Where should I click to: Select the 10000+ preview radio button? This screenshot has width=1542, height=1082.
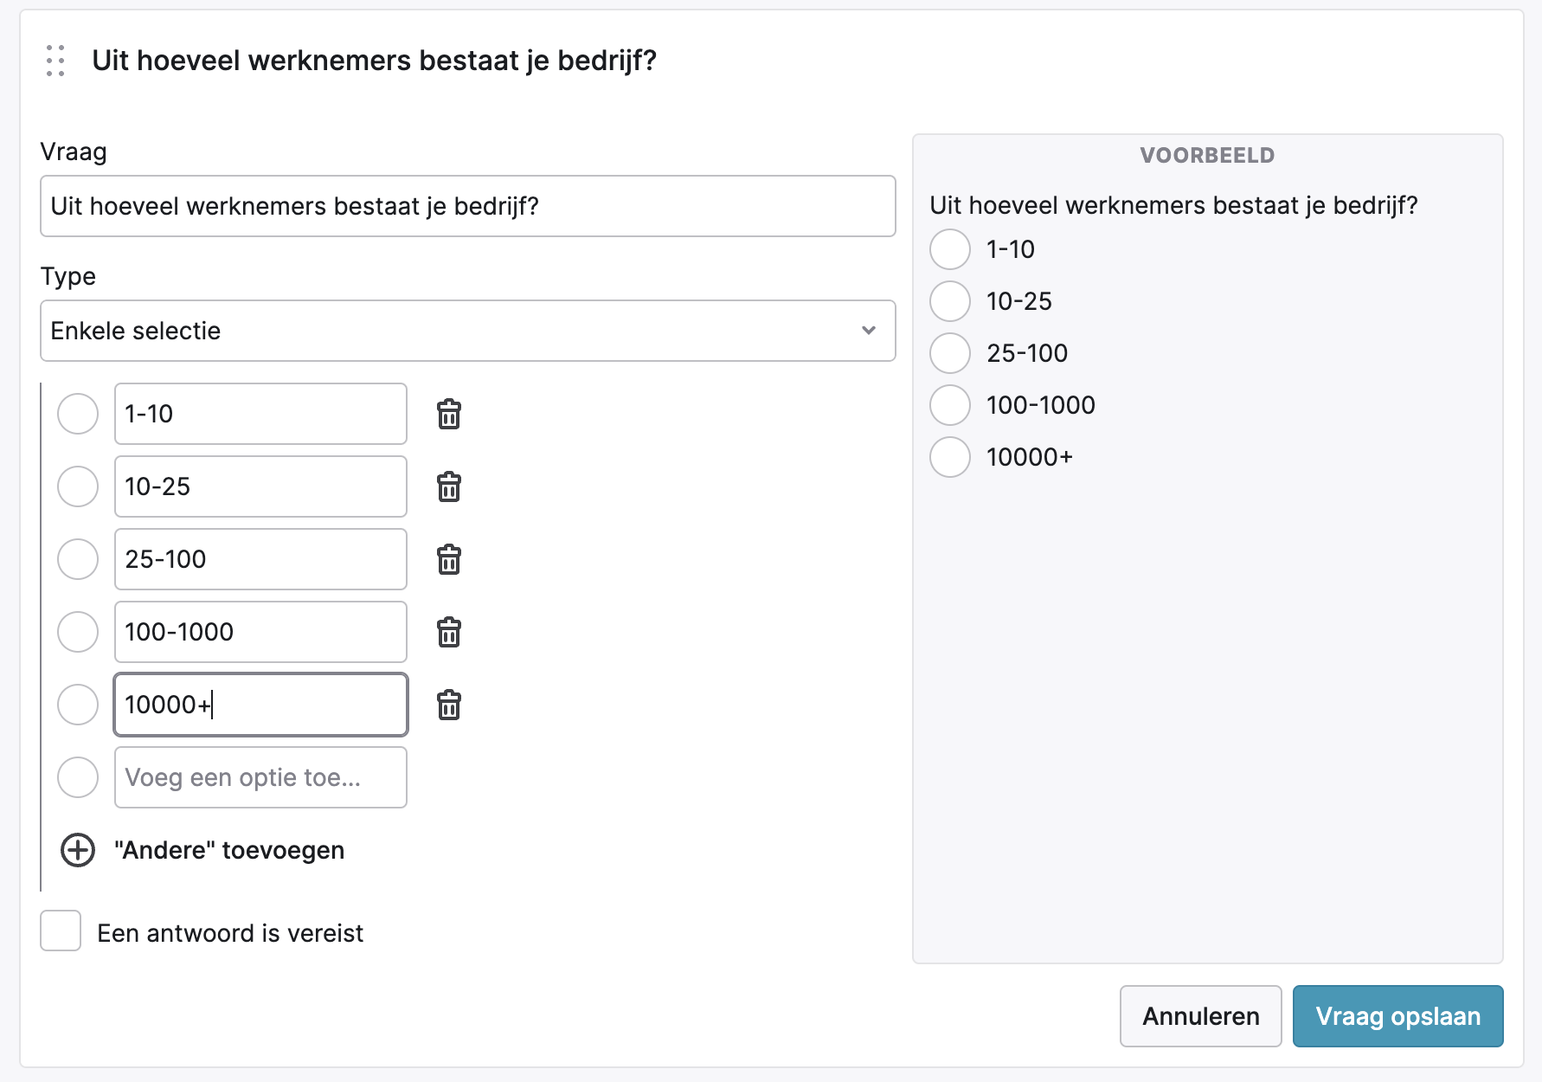point(950,457)
